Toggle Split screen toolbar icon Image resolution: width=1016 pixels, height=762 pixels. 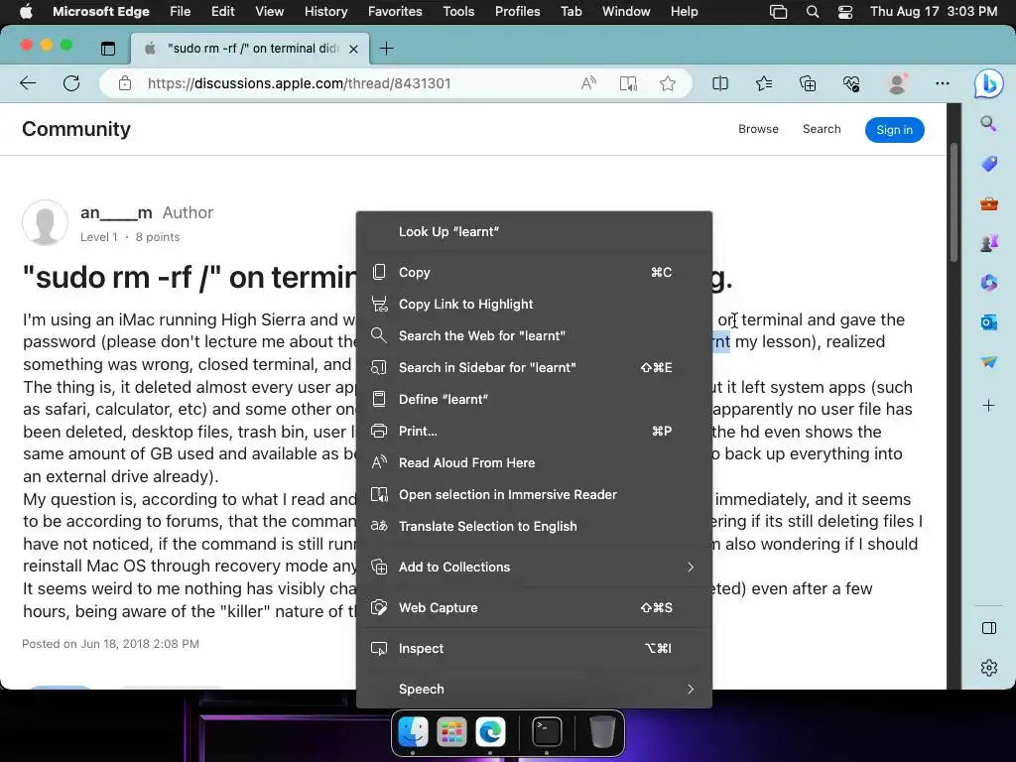720,83
